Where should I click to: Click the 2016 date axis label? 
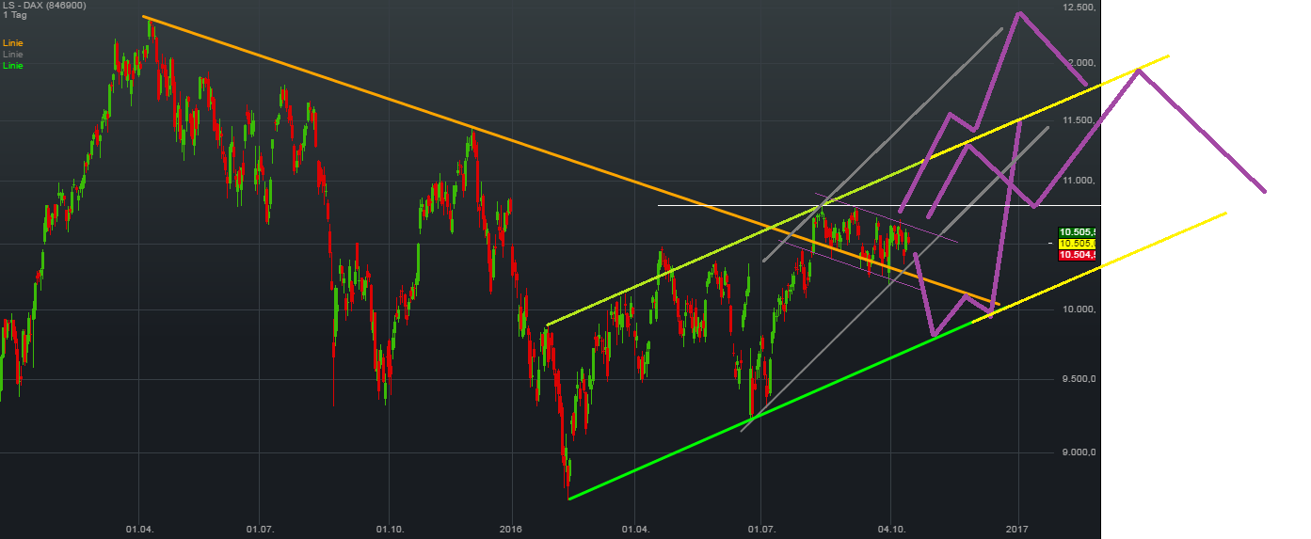click(512, 531)
